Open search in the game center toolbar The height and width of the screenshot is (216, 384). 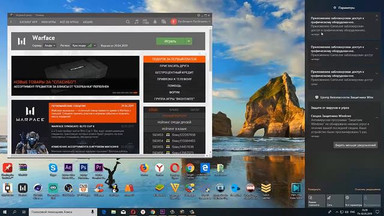[128, 22]
